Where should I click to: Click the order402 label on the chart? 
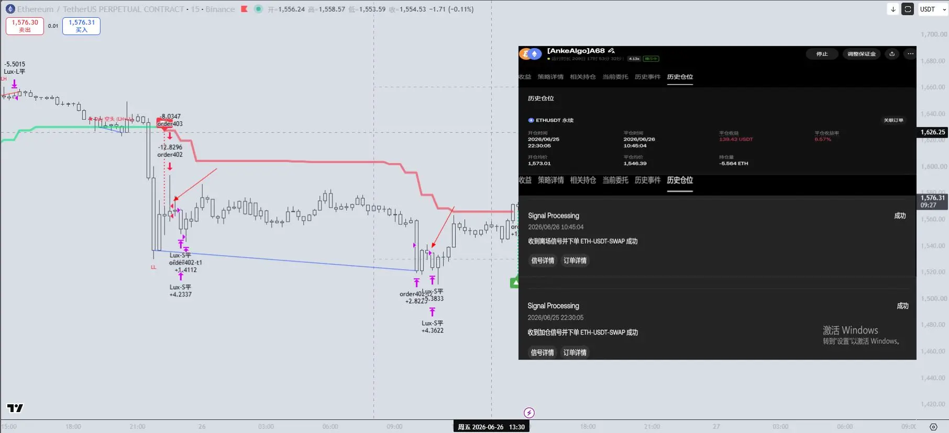click(x=170, y=155)
